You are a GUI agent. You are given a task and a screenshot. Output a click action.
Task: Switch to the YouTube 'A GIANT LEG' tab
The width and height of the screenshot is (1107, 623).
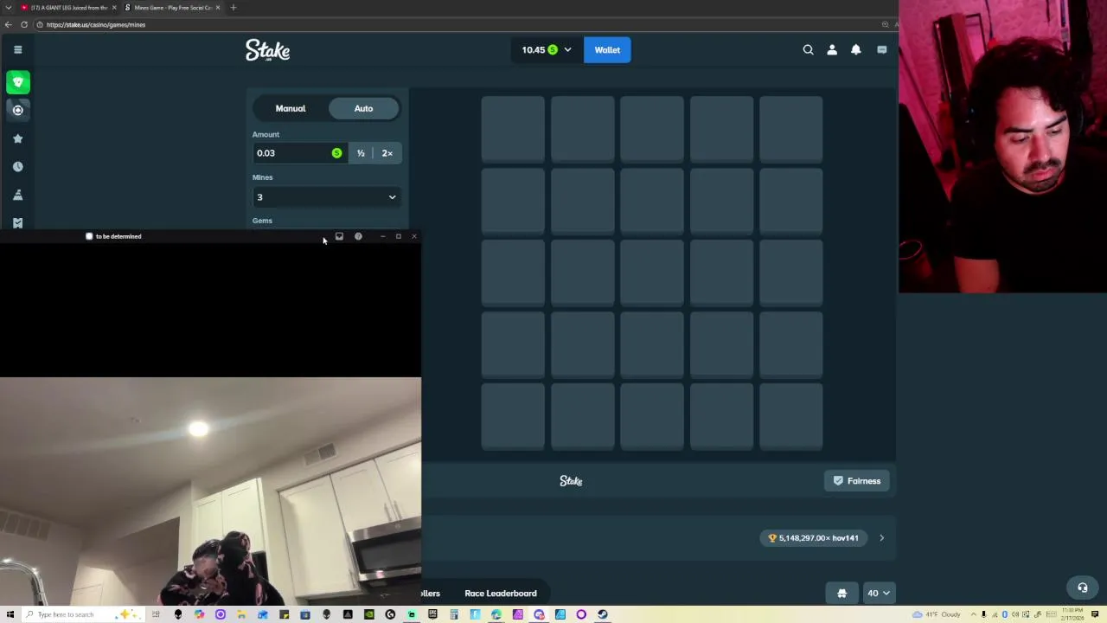tap(69, 8)
